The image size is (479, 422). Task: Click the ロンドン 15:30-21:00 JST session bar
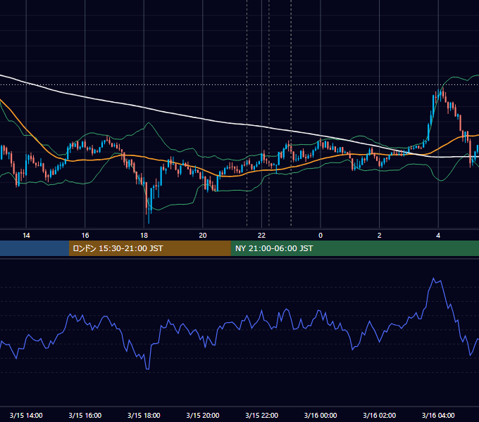149,248
